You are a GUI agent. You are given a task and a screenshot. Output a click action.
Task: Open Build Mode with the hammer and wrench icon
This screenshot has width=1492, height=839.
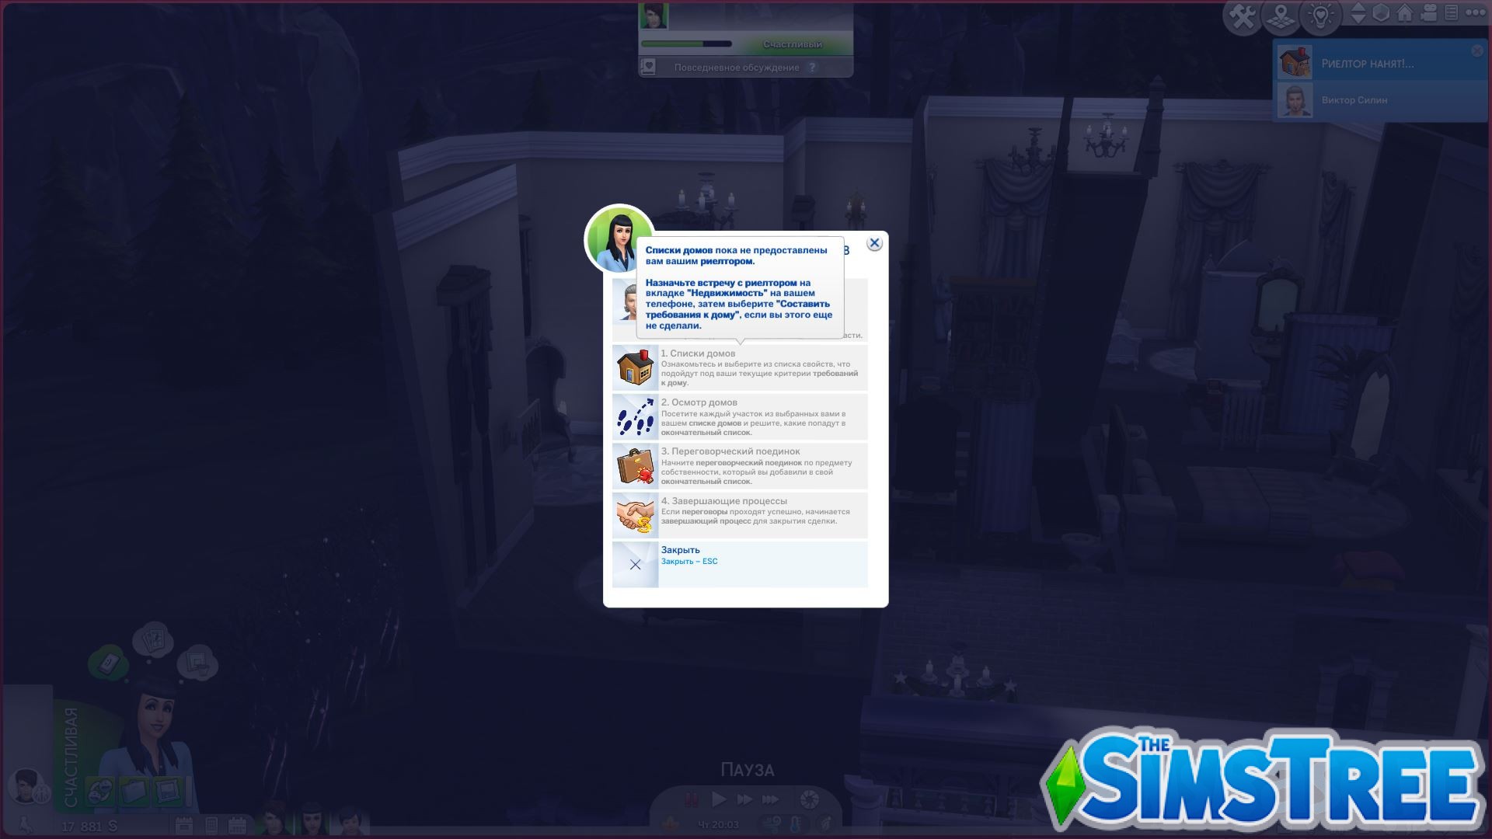1243,13
